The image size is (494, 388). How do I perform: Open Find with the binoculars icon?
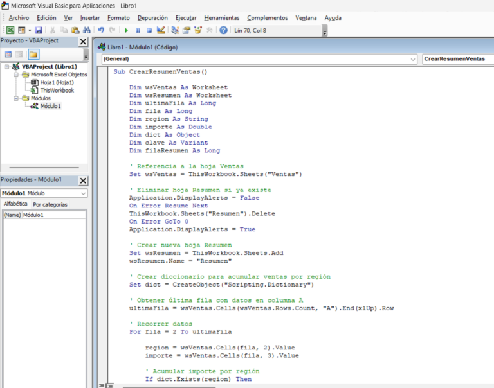87,30
